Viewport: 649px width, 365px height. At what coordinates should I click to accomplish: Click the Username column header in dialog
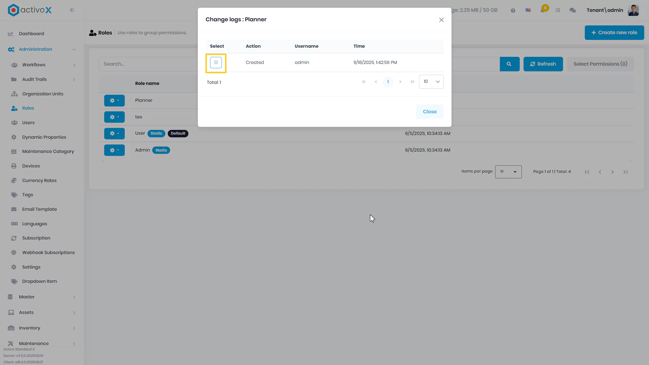[306, 46]
